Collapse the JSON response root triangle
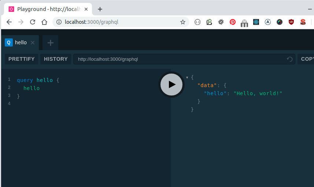The width and height of the screenshot is (314, 187). (x=187, y=78)
